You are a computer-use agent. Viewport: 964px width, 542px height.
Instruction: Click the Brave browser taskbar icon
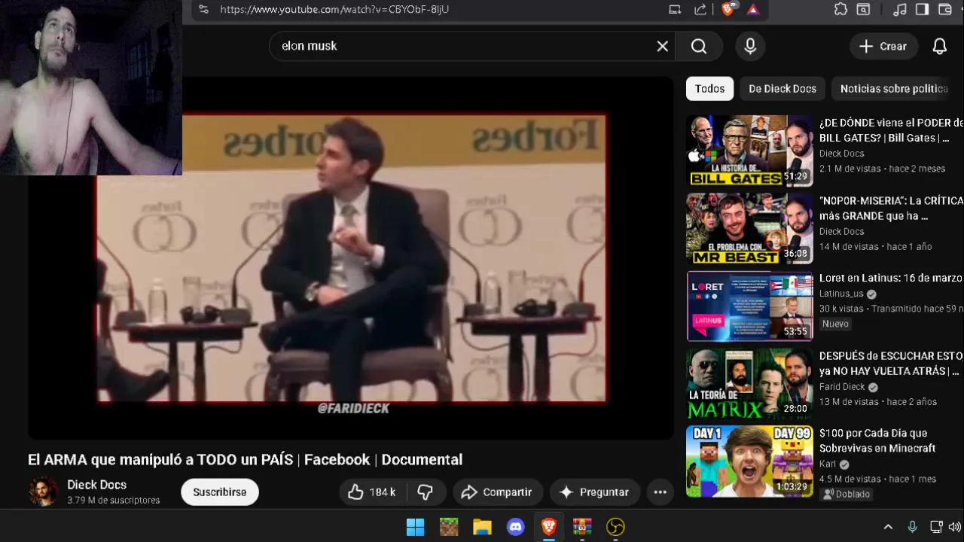pos(549,527)
